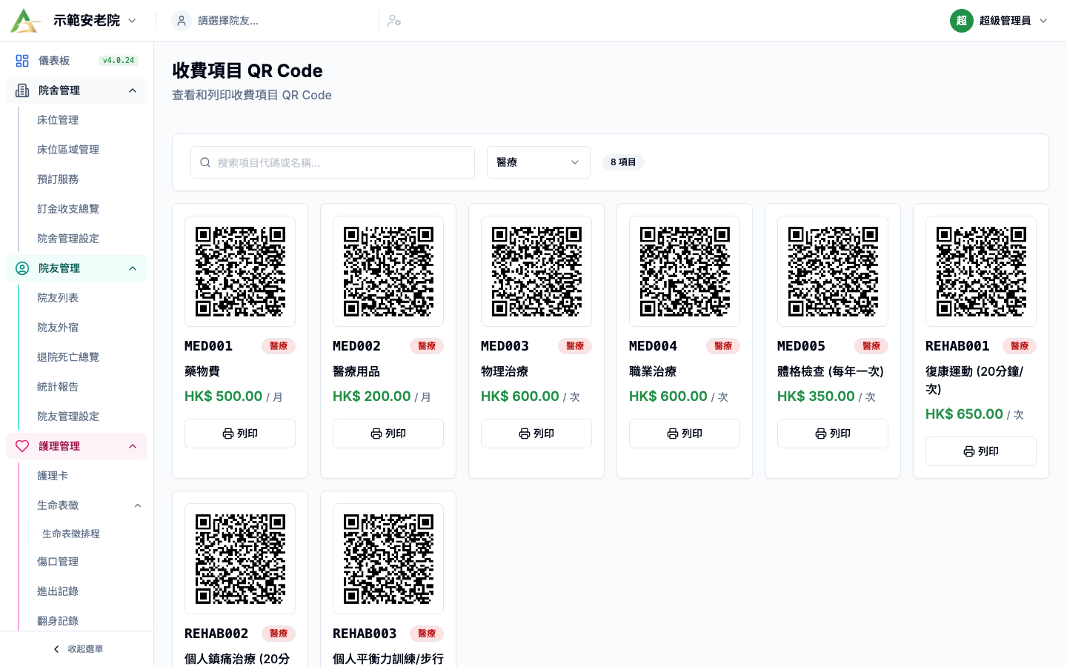Click the REHAB003 QR code
Screen dimensions: 1067x667
[x=388, y=559]
